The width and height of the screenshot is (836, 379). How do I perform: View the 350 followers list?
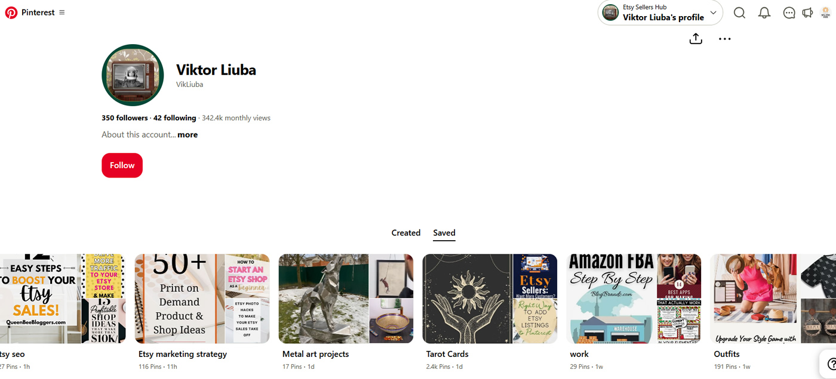125,118
